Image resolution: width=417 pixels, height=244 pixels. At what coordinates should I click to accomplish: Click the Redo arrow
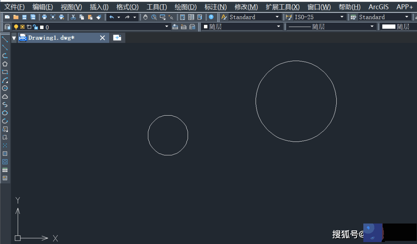(127, 17)
